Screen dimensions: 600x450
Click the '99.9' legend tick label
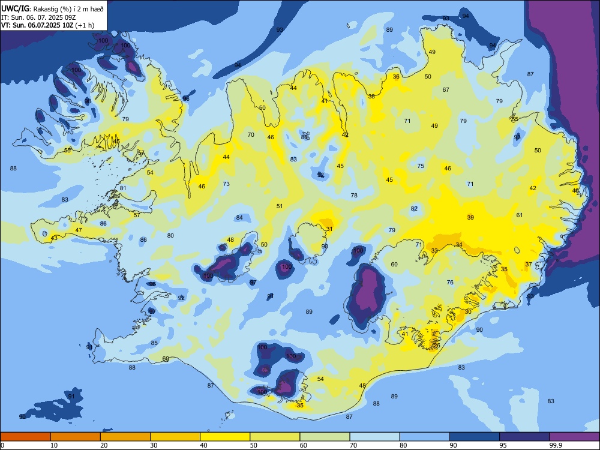[556, 445]
